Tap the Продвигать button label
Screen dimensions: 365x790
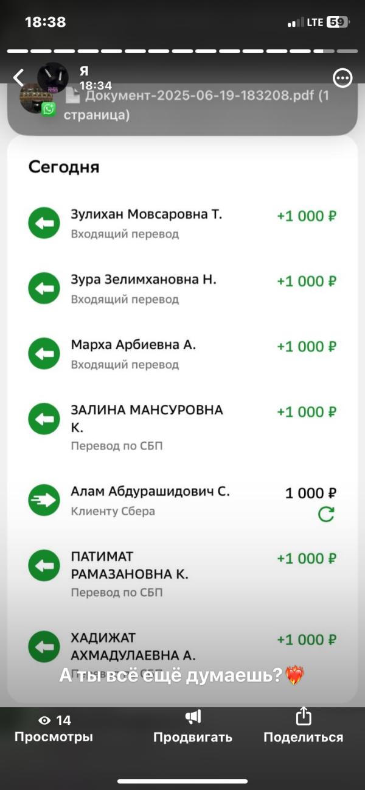[193, 738]
